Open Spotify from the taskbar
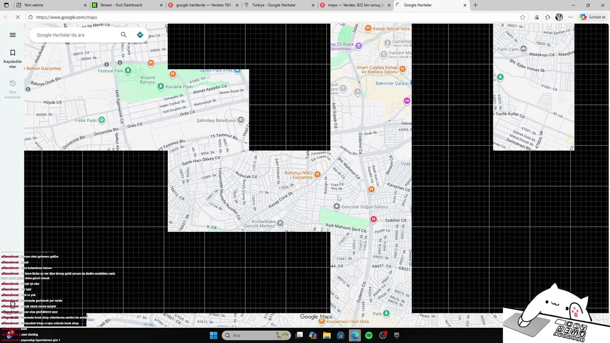The height and width of the screenshot is (343, 610). [x=369, y=335]
